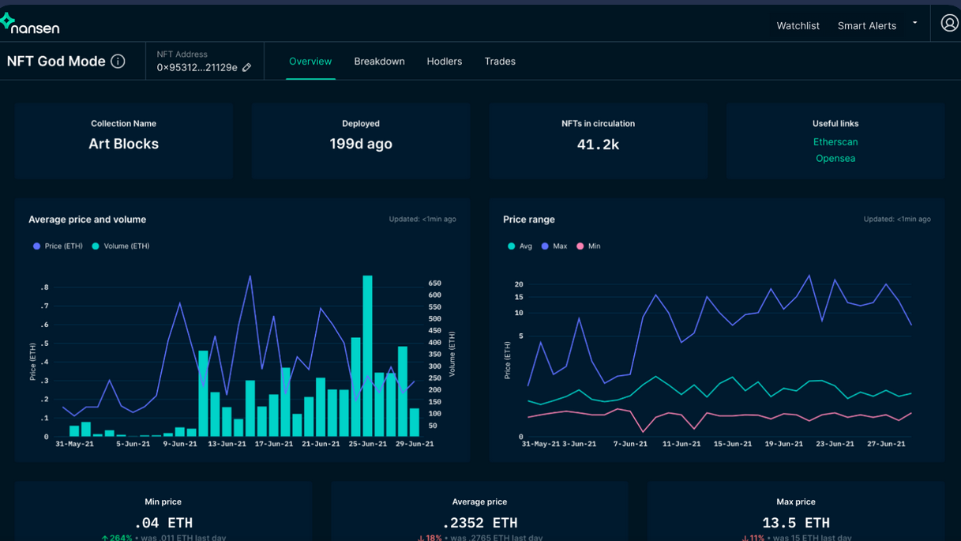The height and width of the screenshot is (541, 961).
Task: Click the tallest volume bar near 25-Jun-21
Action: 367,355
